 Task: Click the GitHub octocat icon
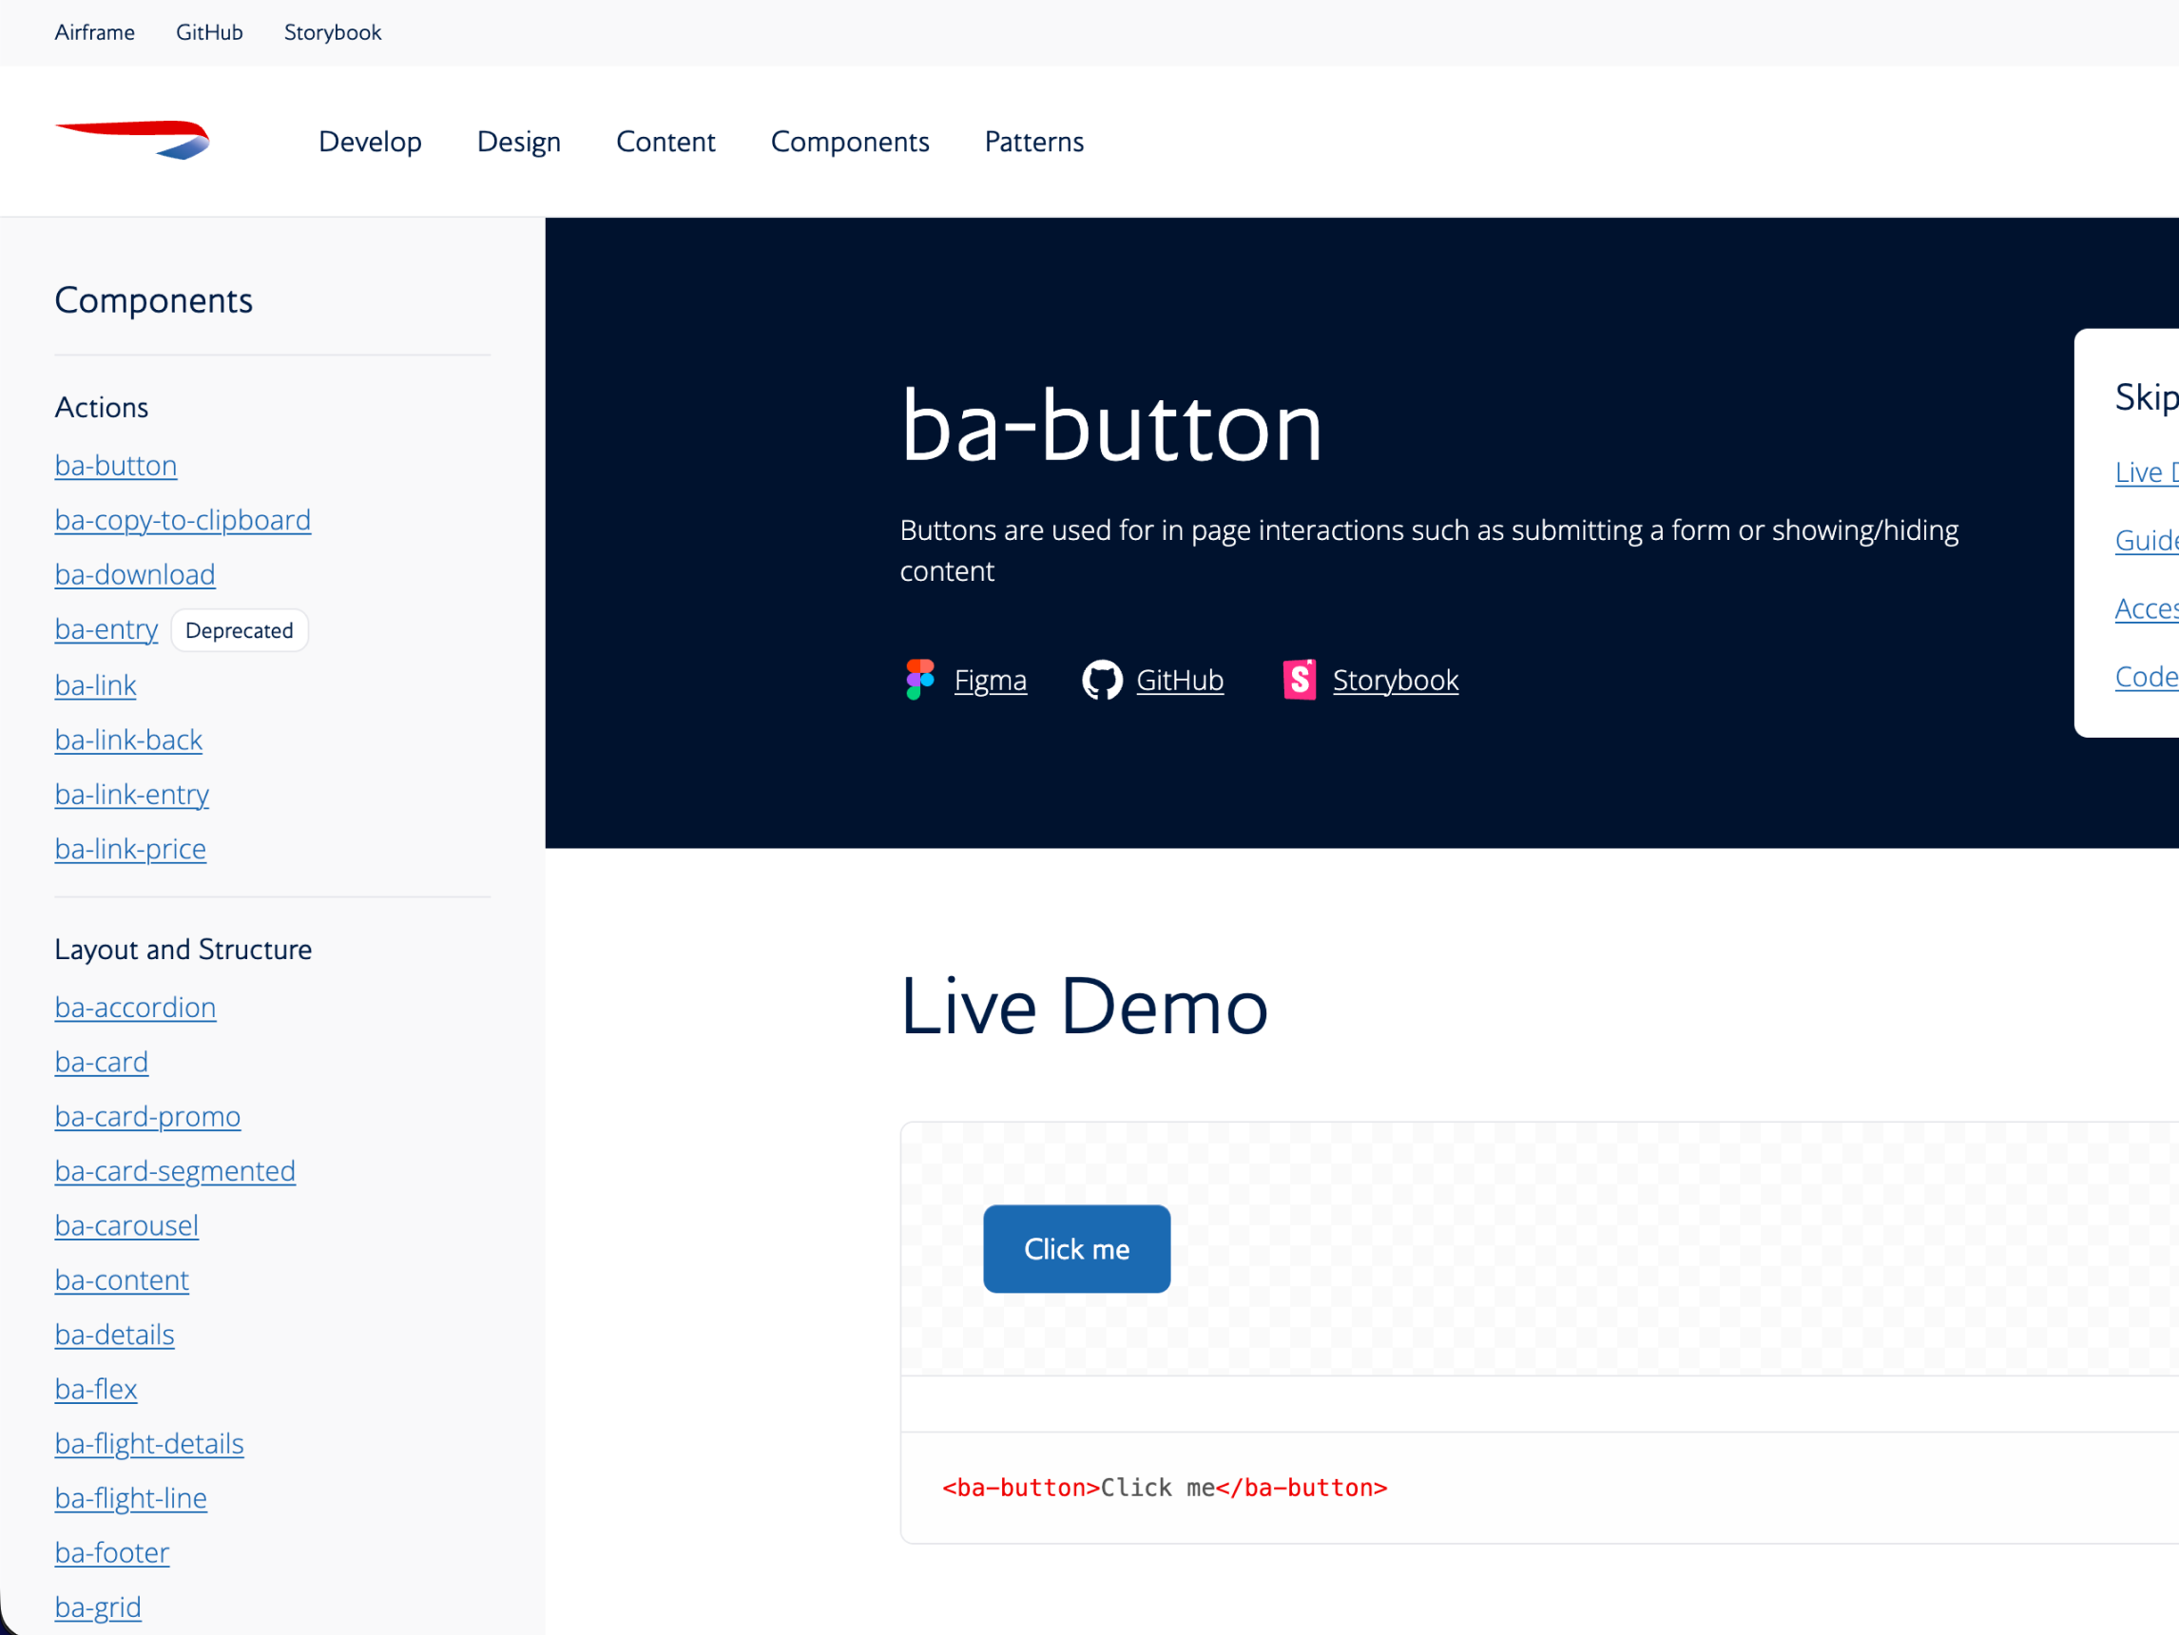1101,680
